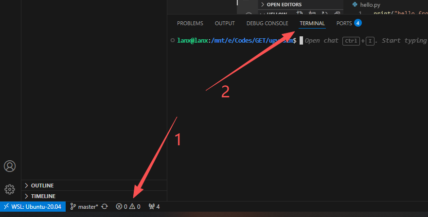Click the errors count icon in status bar
This screenshot has width=428, height=217.
[x=119, y=207]
